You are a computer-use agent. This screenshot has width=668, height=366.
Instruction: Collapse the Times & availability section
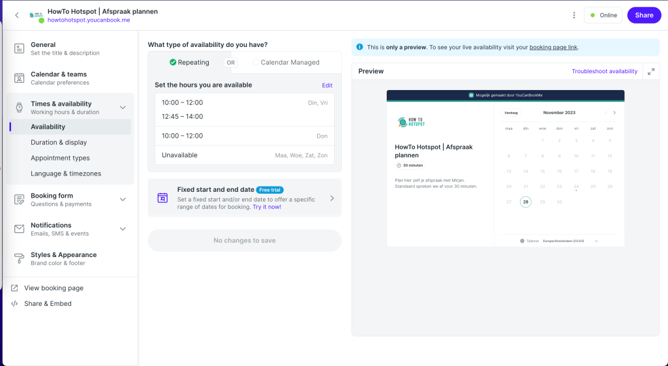click(123, 108)
